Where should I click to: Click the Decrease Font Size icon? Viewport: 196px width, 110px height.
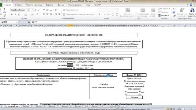coord(39,10)
